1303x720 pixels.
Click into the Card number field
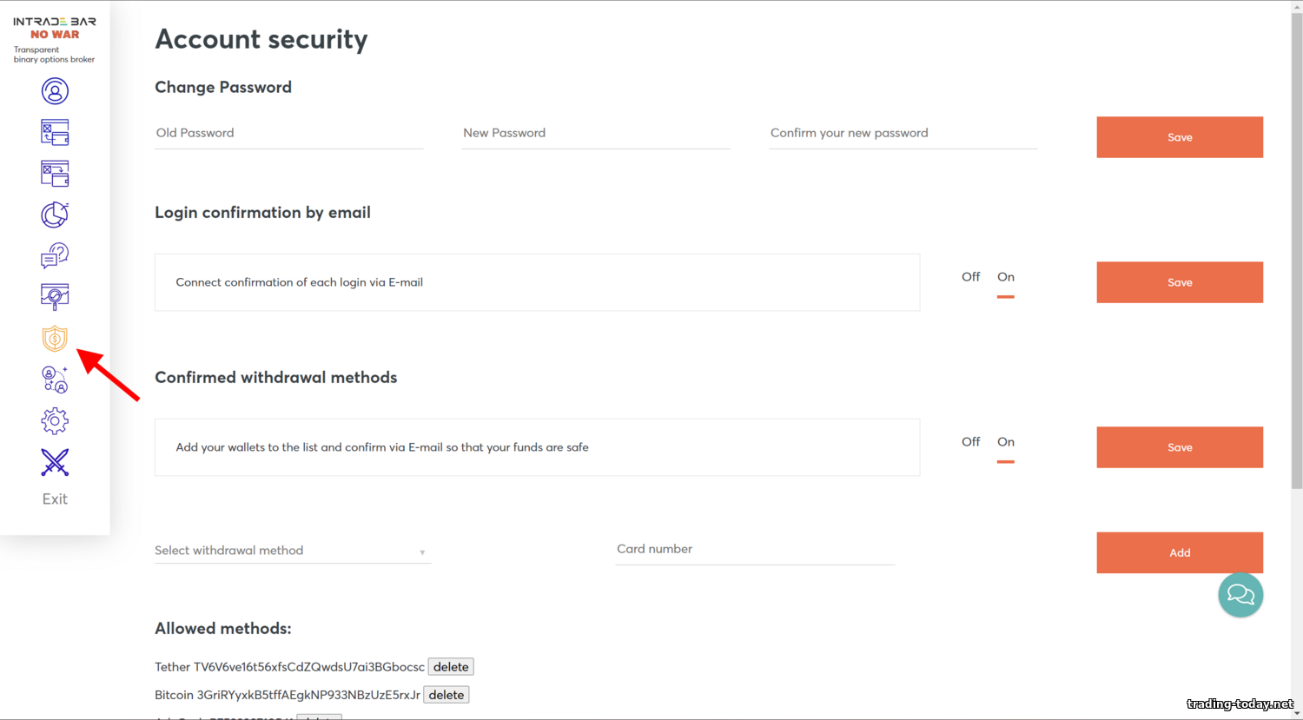coord(754,549)
